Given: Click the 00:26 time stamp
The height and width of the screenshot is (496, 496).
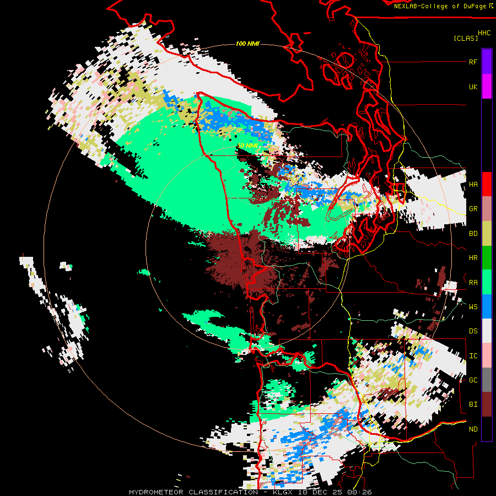Looking at the screenshot, I should (361, 492).
